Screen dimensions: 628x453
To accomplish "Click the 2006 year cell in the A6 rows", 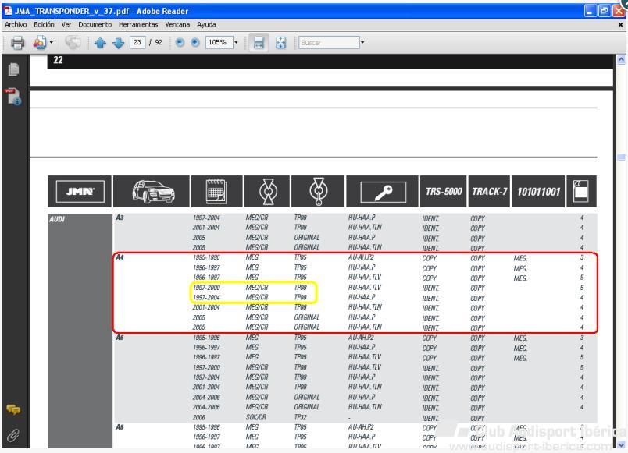I will coord(198,417).
